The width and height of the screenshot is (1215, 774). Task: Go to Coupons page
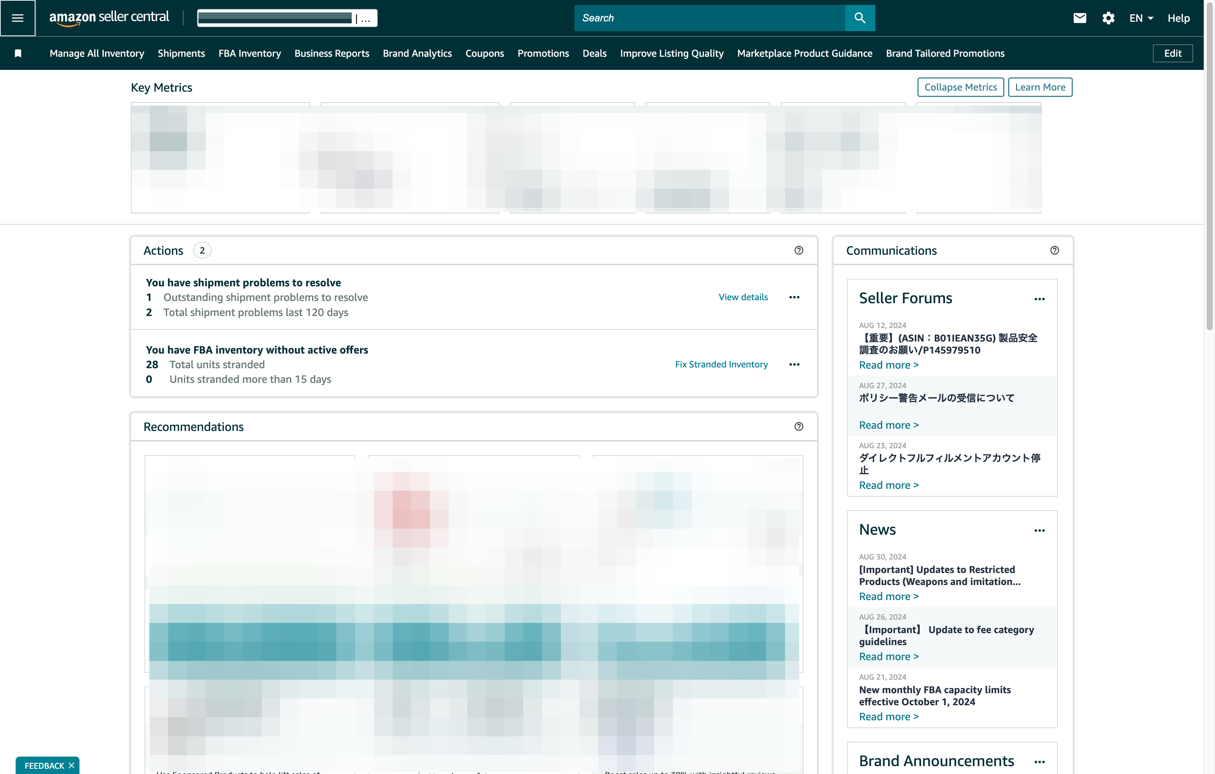(484, 53)
